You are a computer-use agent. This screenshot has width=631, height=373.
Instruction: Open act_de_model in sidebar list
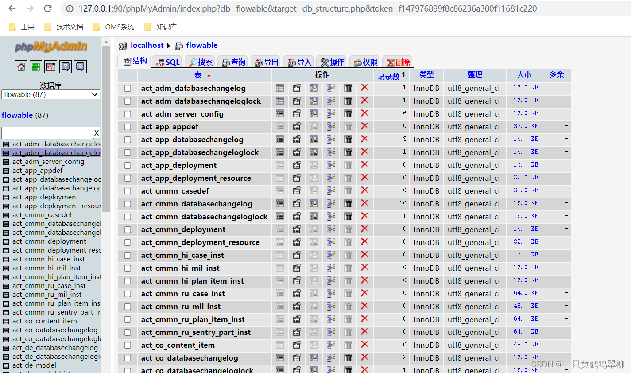pyautogui.click(x=34, y=365)
